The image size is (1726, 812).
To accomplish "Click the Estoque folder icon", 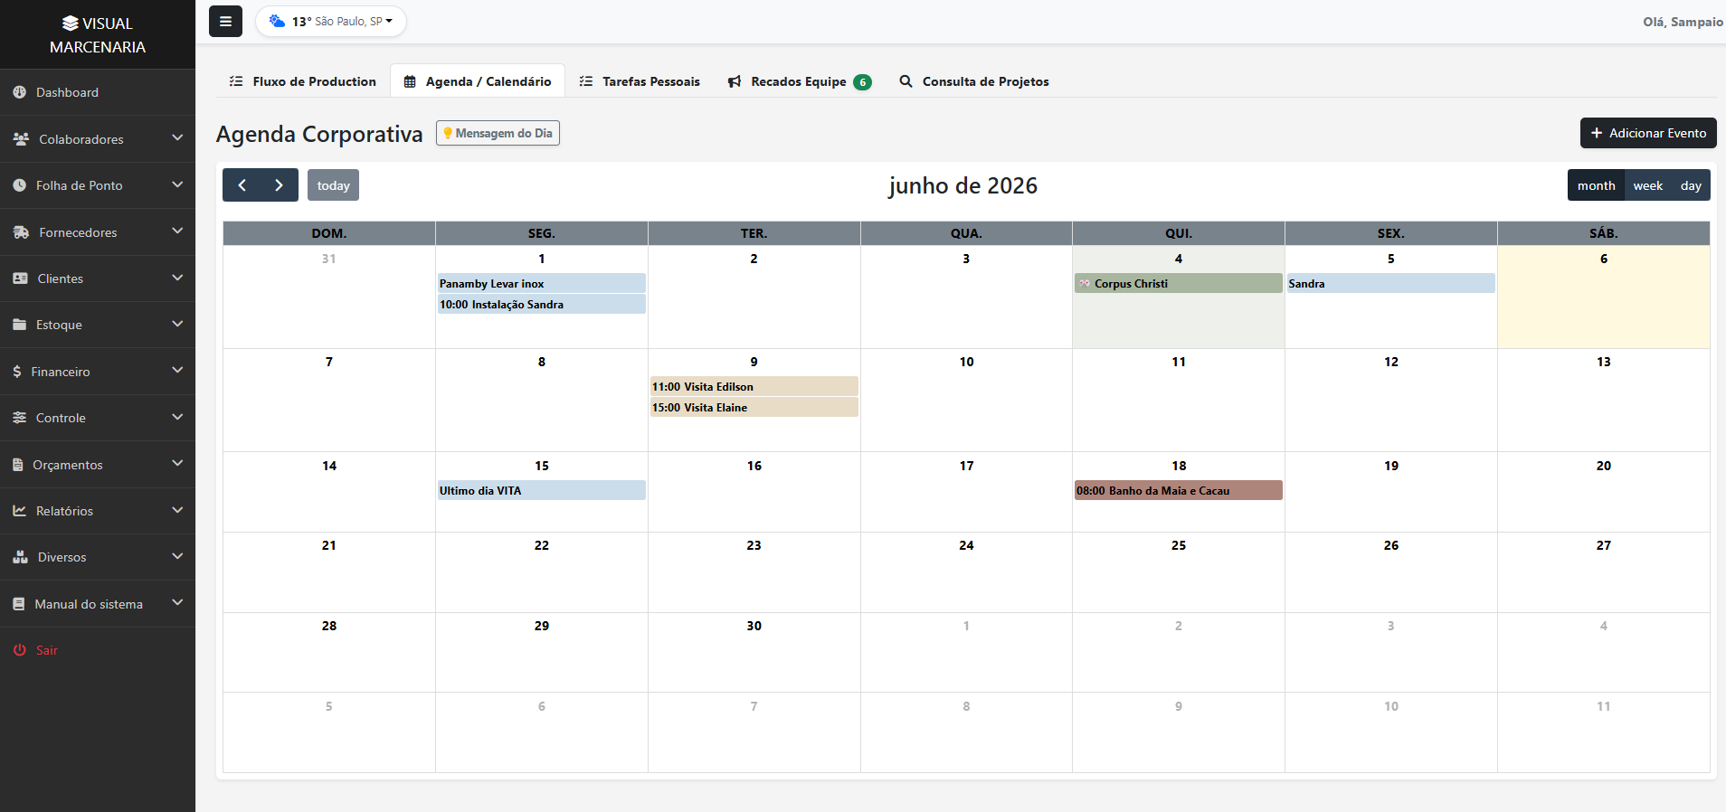I will 20,325.
